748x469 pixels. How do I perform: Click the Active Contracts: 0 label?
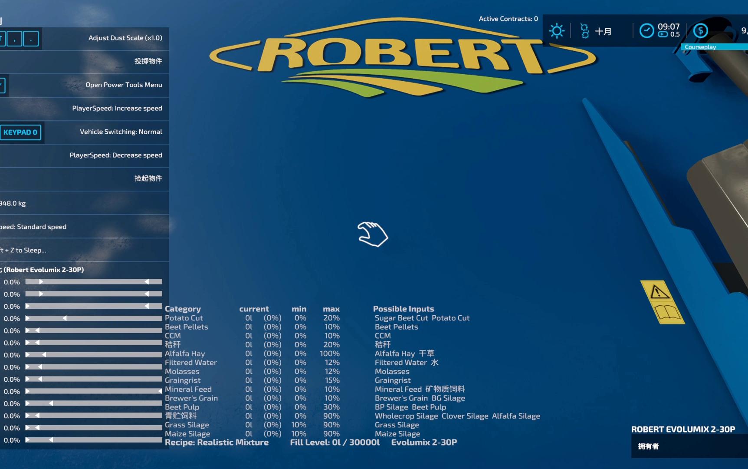pyautogui.click(x=508, y=19)
